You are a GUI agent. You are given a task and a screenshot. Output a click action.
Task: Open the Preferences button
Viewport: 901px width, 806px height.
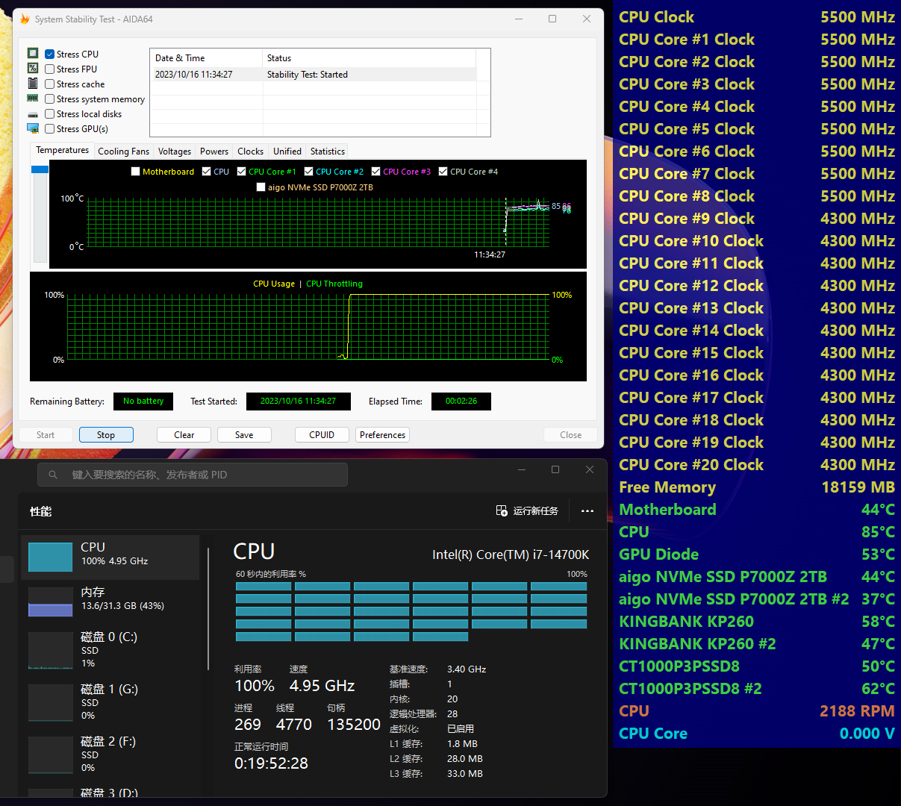pyautogui.click(x=382, y=435)
